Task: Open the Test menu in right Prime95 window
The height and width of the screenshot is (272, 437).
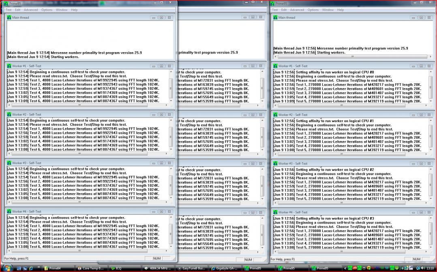Action: (275, 10)
